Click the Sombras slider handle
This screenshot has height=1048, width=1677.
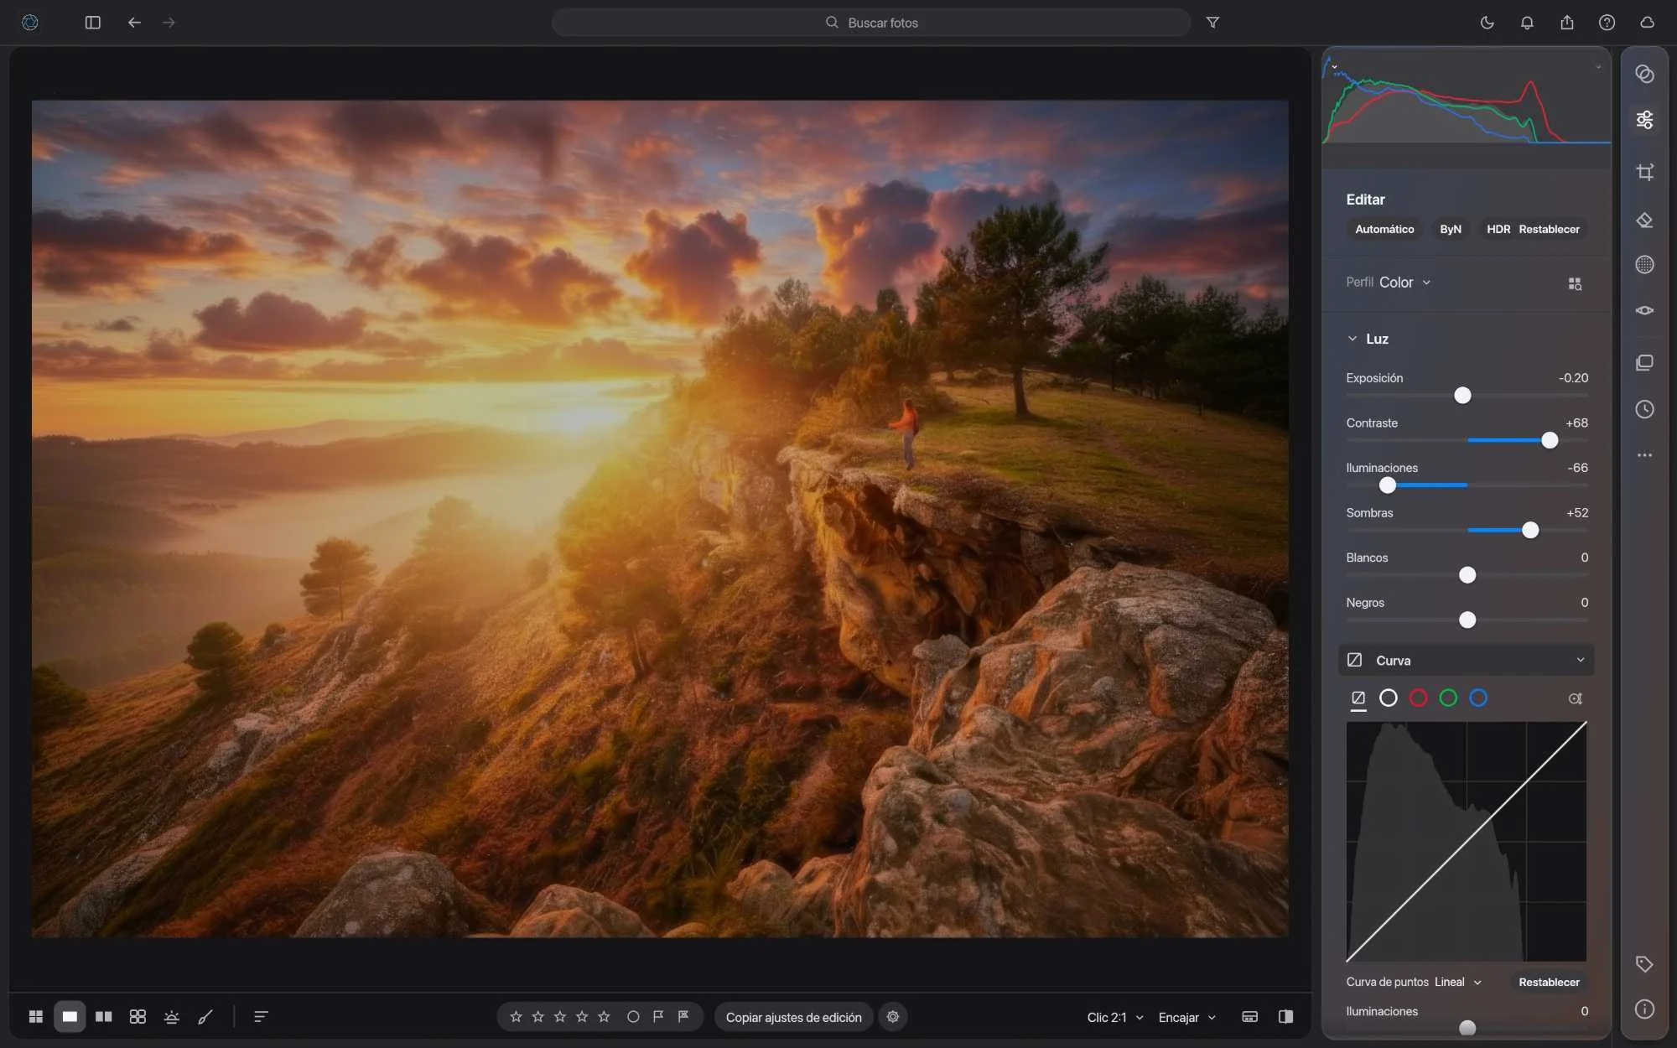click(x=1530, y=530)
